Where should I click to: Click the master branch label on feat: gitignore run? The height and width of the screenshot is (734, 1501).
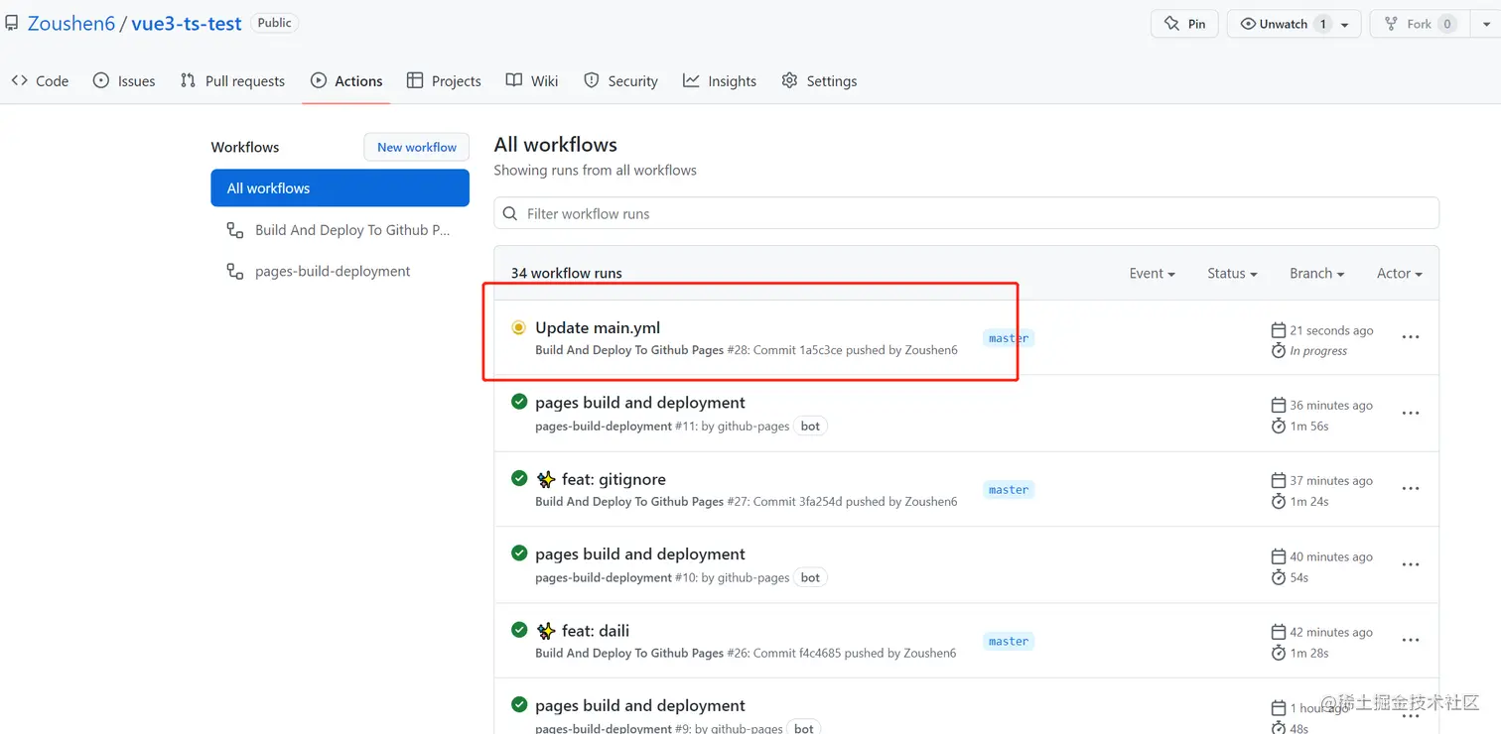pos(1009,490)
